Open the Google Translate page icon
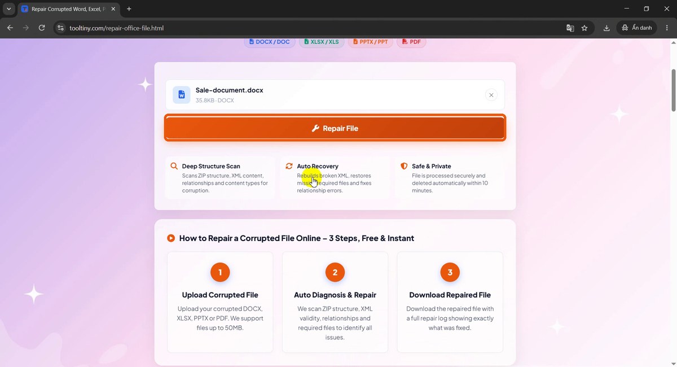 570,28
